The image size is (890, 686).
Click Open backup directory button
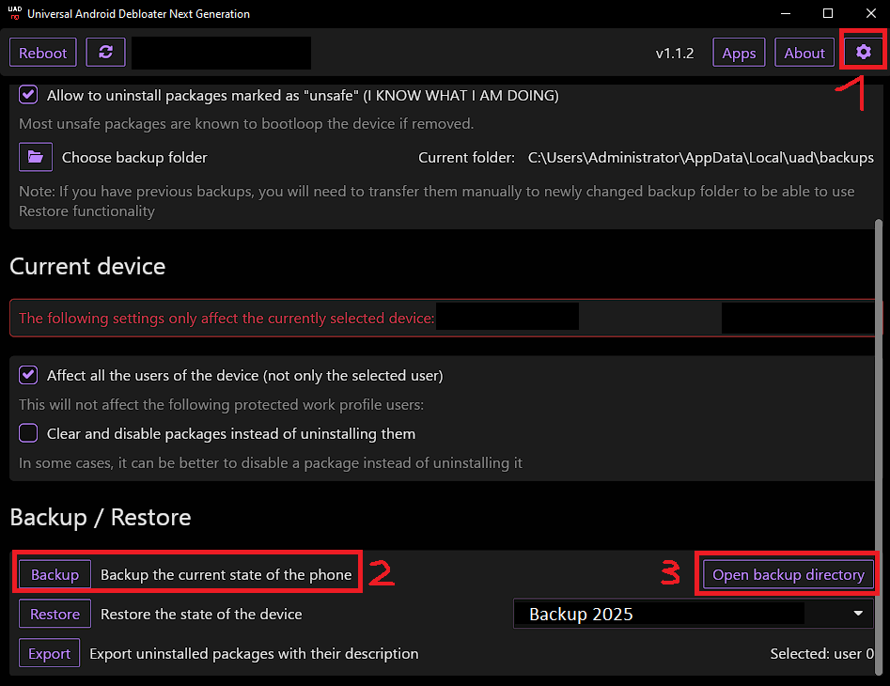tap(788, 574)
